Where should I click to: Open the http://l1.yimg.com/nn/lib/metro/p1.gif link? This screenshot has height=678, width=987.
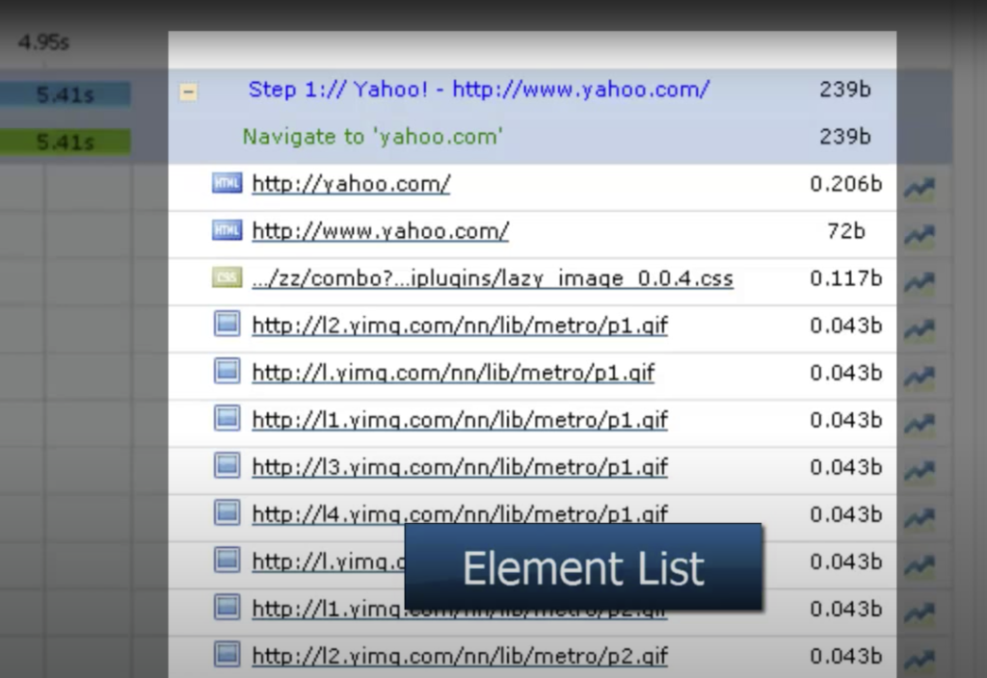click(x=460, y=420)
